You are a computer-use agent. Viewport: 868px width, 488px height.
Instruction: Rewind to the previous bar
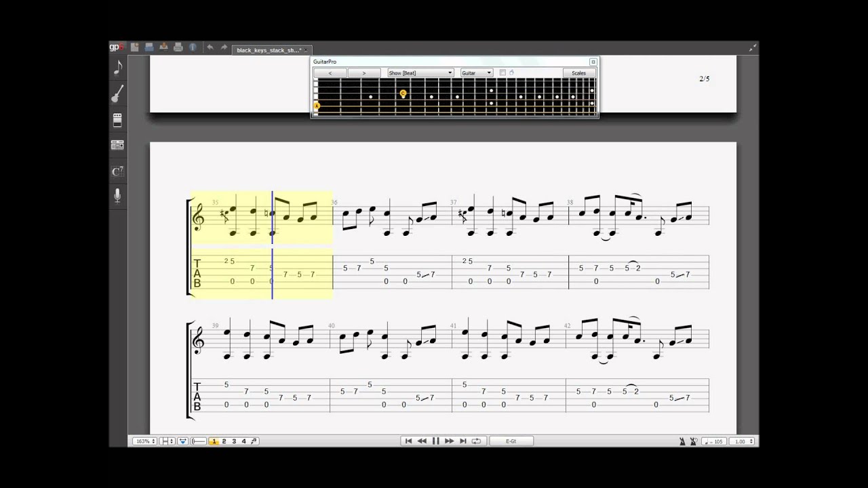click(x=422, y=441)
